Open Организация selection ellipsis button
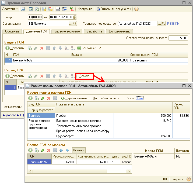The image size is (193, 183). pyautogui.click(x=71, y=24)
